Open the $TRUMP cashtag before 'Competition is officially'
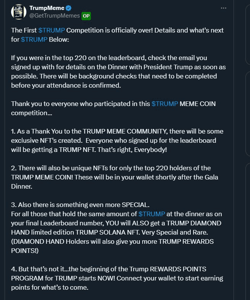The width and height of the screenshot is (250, 300). pyautogui.click(x=52, y=30)
